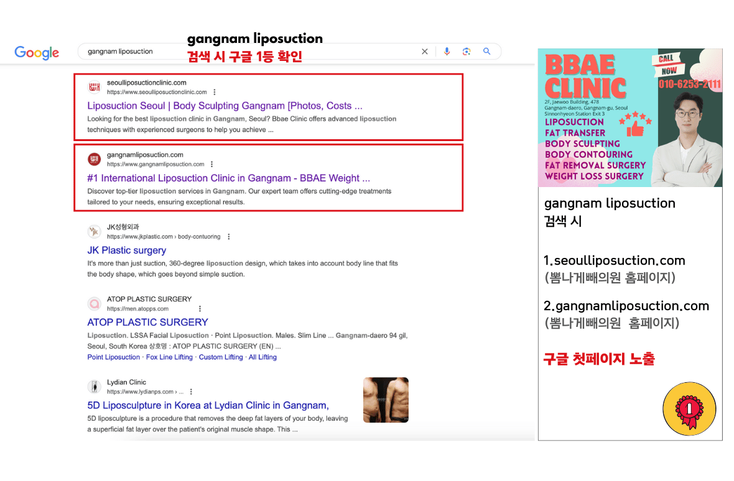Click the doctor's photo in banner
Screen dimensions: 734x481
pos(688,139)
